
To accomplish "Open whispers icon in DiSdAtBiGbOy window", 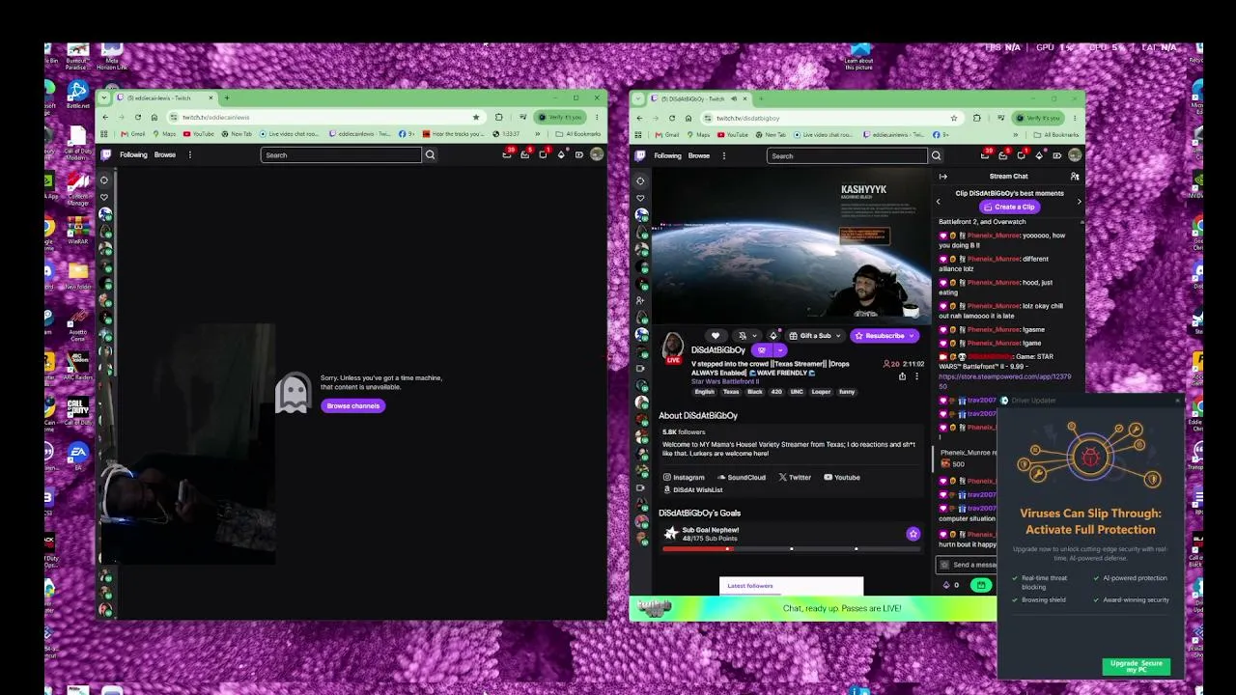I will 1021,155.
